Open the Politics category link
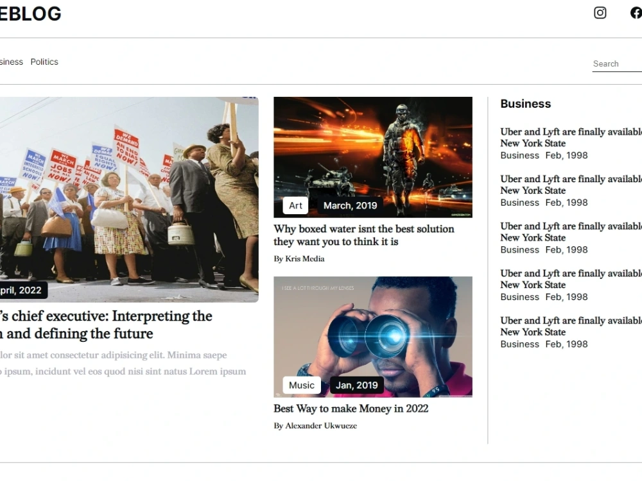This screenshot has height=481, width=642. point(44,62)
